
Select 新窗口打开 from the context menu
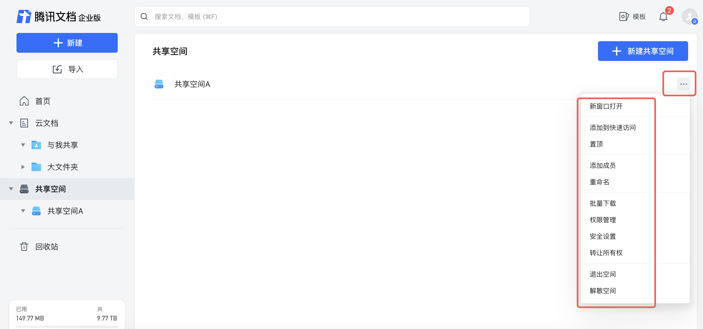point(606,106)
